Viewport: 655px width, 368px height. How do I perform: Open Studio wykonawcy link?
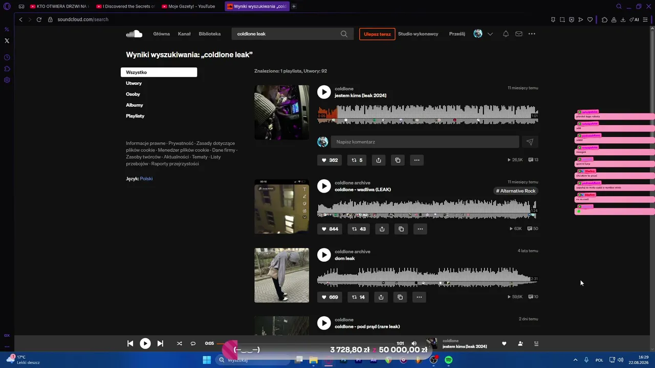(x=418, y=34)
